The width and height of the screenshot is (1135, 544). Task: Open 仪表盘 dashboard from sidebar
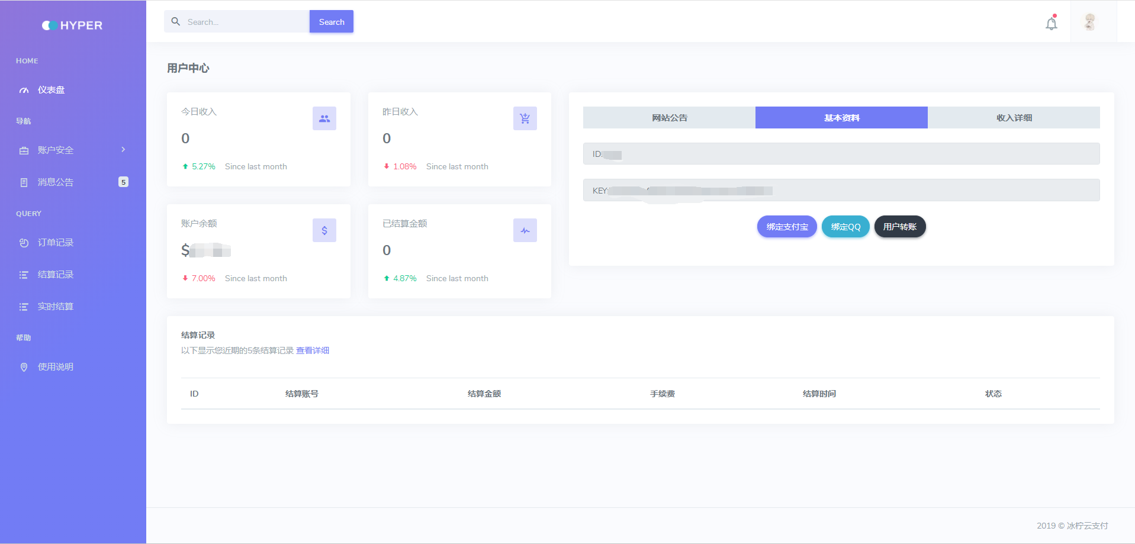tap(51, 90)
